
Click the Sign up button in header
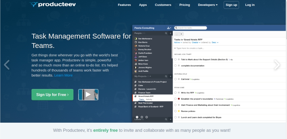click(x=231, y=5)
